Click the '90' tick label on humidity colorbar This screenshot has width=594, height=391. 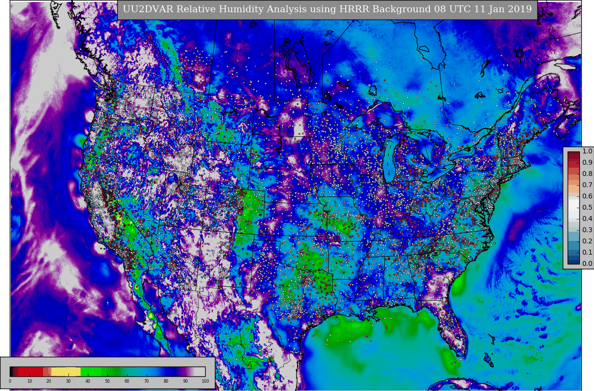coord(186,381)
